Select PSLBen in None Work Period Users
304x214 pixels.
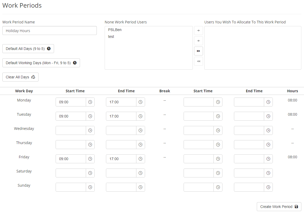point(115,30)
